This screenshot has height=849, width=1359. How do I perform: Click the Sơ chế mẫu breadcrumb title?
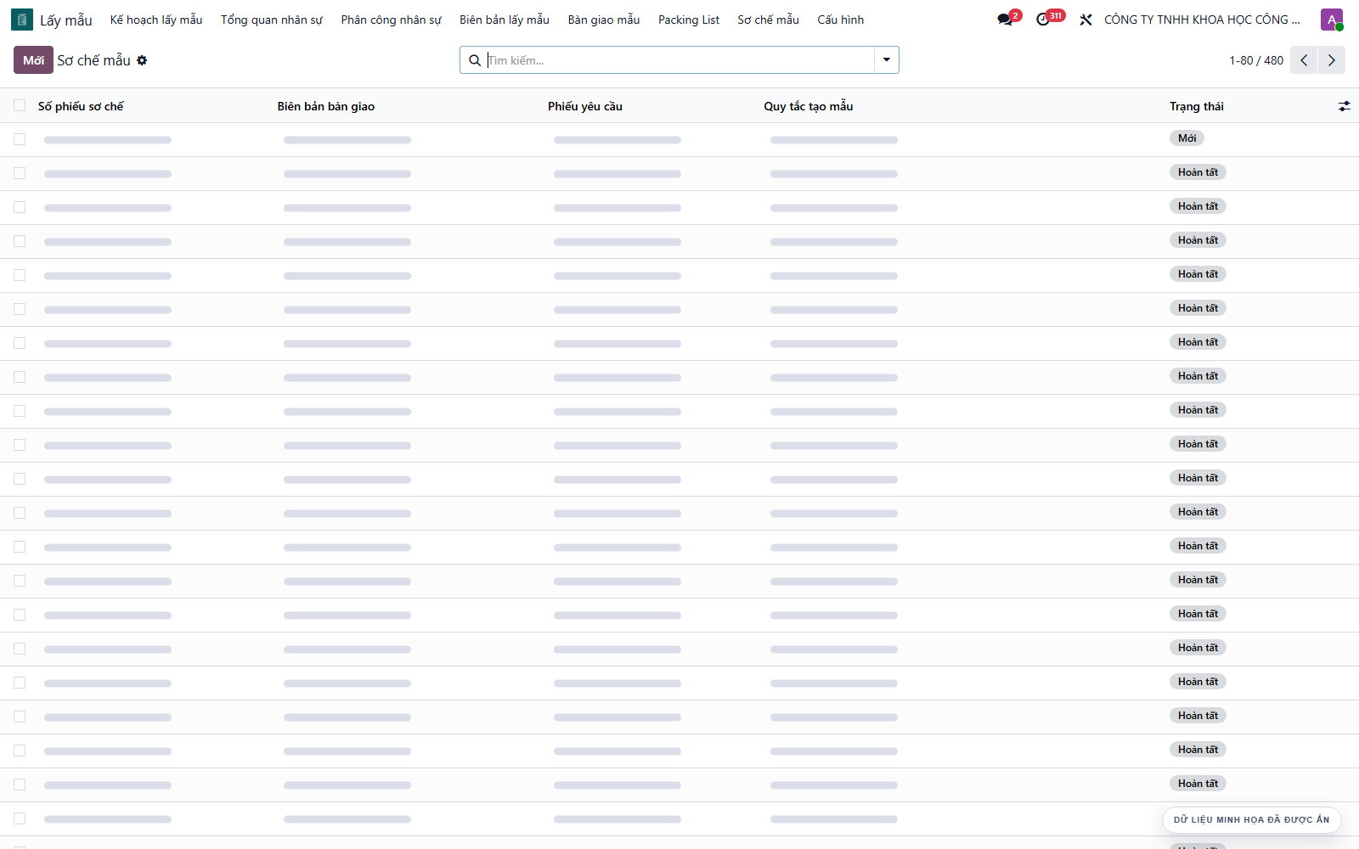click(93, 60)
